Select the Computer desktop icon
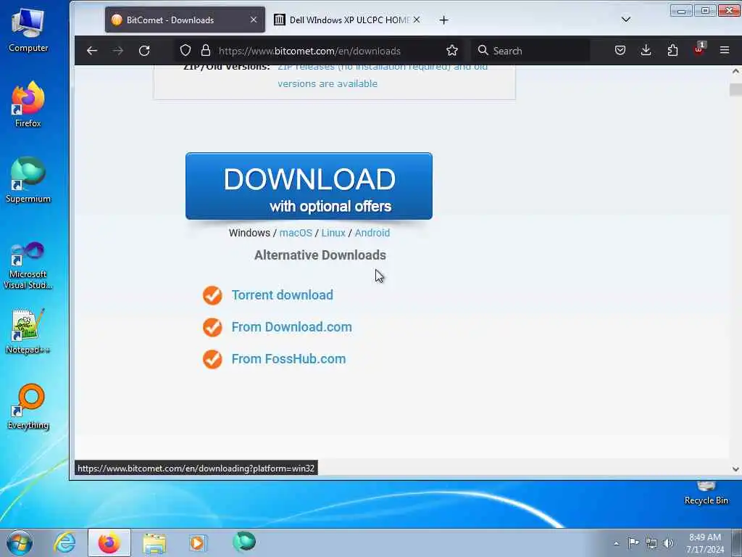 coord(28,29)
